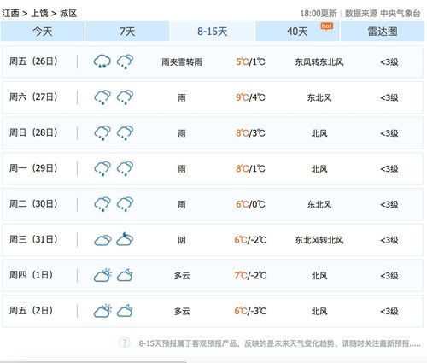Click the 江西 breadcrumb link

[x=10, y=13]
